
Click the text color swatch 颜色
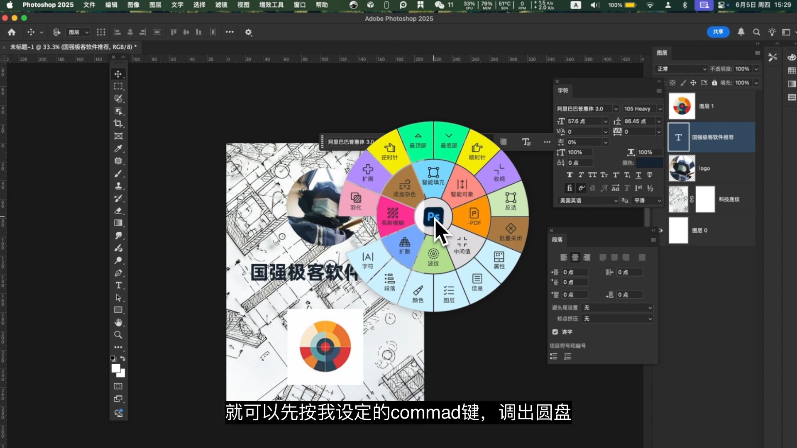649,163
